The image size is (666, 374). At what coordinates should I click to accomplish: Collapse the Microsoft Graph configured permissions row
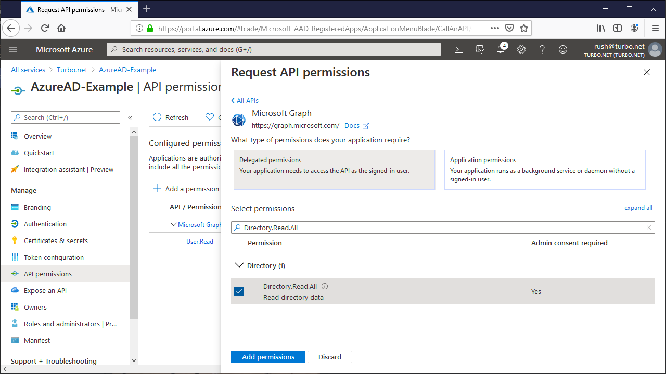pos(174,224)
